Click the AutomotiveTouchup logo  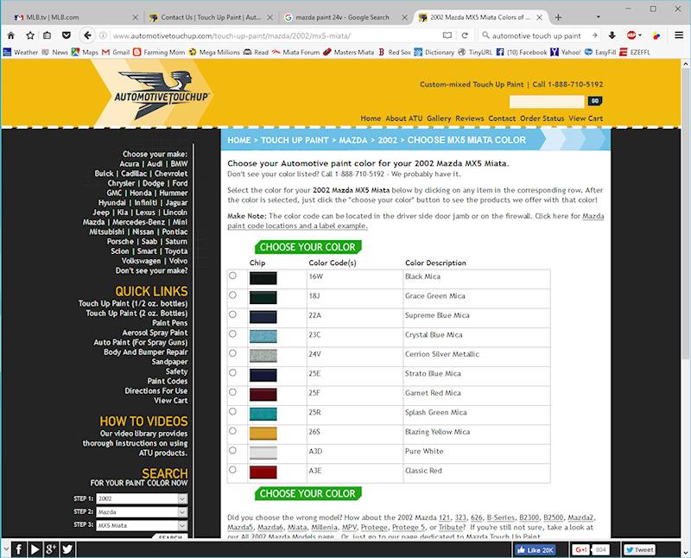(x=162, y=95)
